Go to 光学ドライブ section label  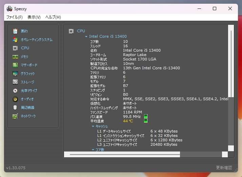pyautogui.click(x=29, y=91)
